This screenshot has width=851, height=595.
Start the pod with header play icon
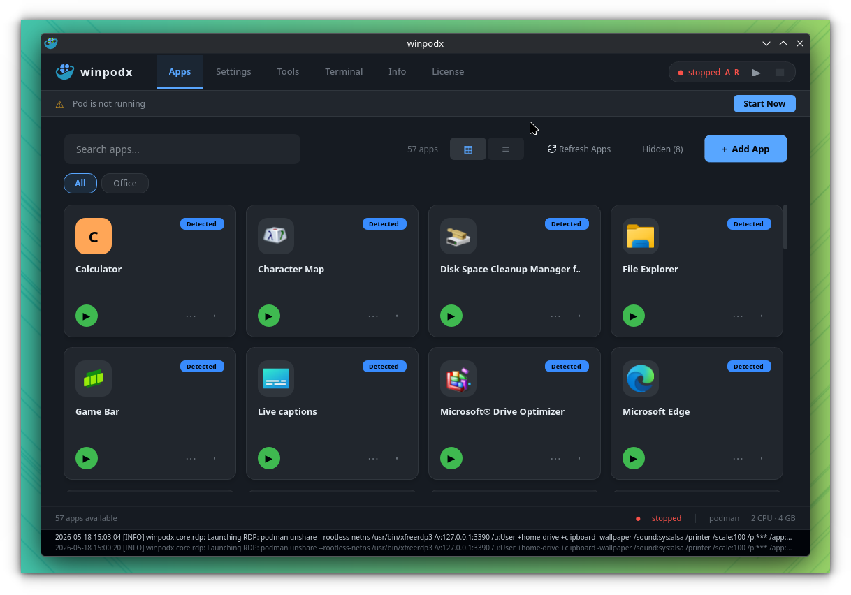pos(757,73)
